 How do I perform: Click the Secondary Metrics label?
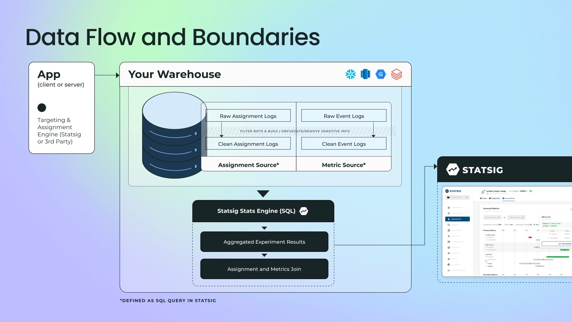click(x=490, y=275)
